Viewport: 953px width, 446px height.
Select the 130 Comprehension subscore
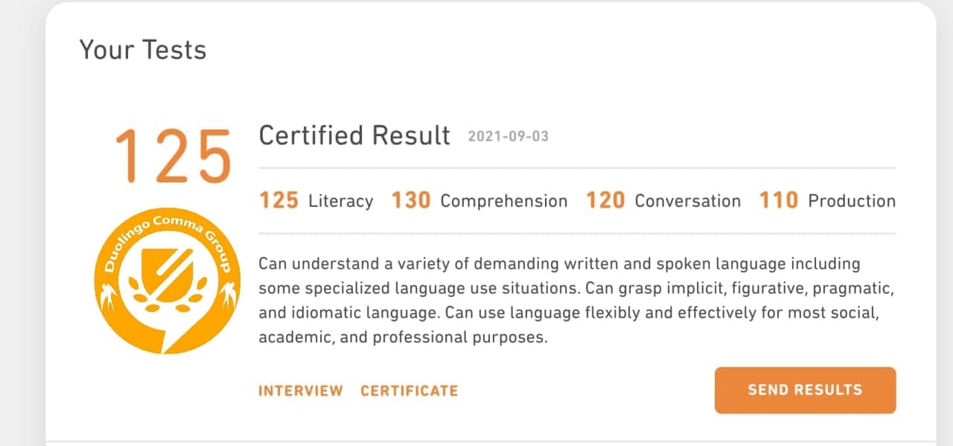click(x=479, y=200)
